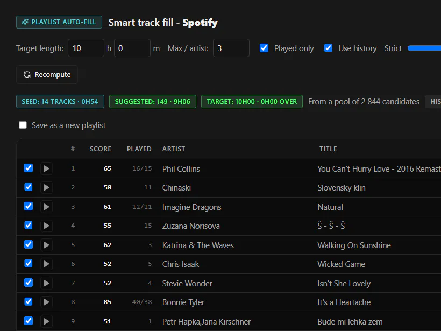Play preview for Imagine Dragons Natural
Viewport: 441px width, 331px height.
46,207
